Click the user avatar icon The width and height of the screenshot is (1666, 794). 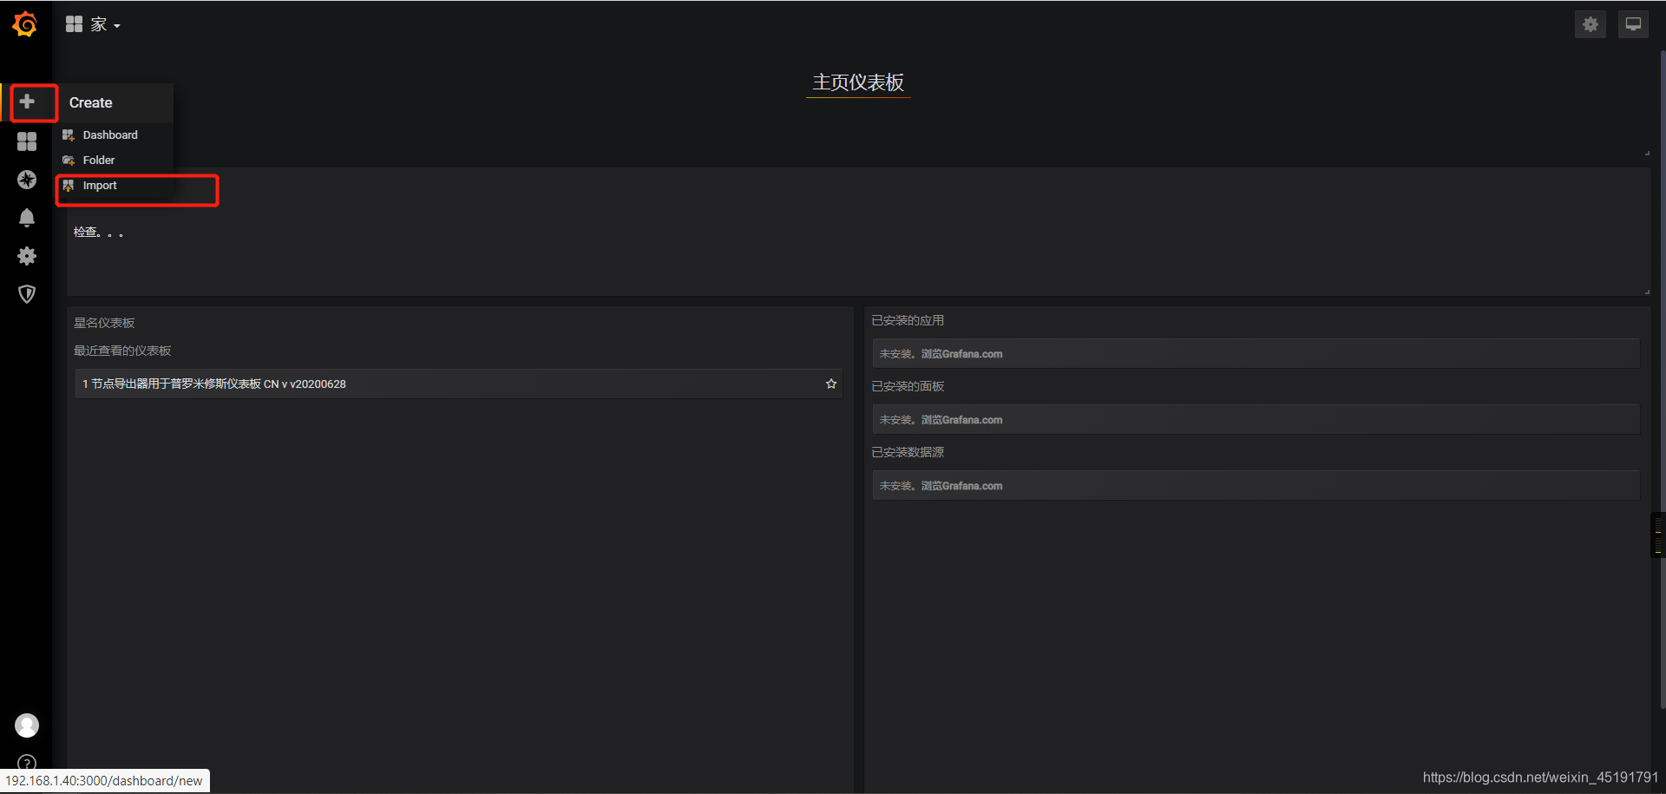click(27, 725)
